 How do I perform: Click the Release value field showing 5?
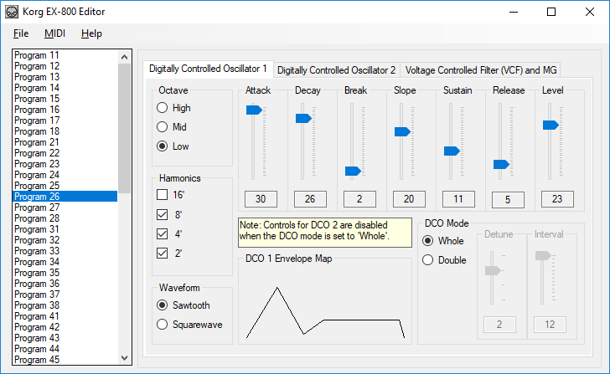(x=508, y=200)
